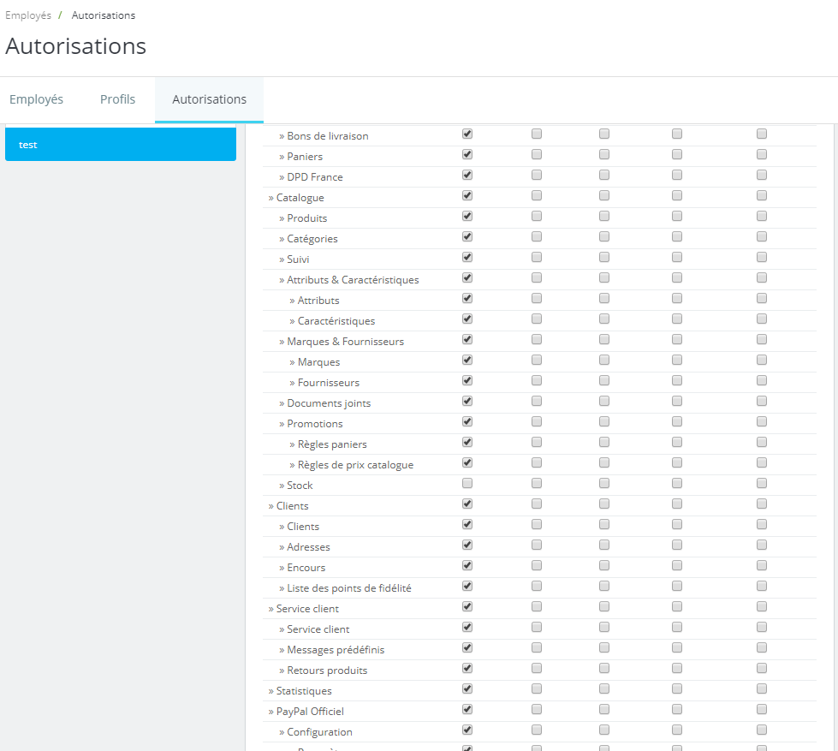
Task: Uncheck the checked box in Bons de livraison row
Action: (x=467, y=134)
